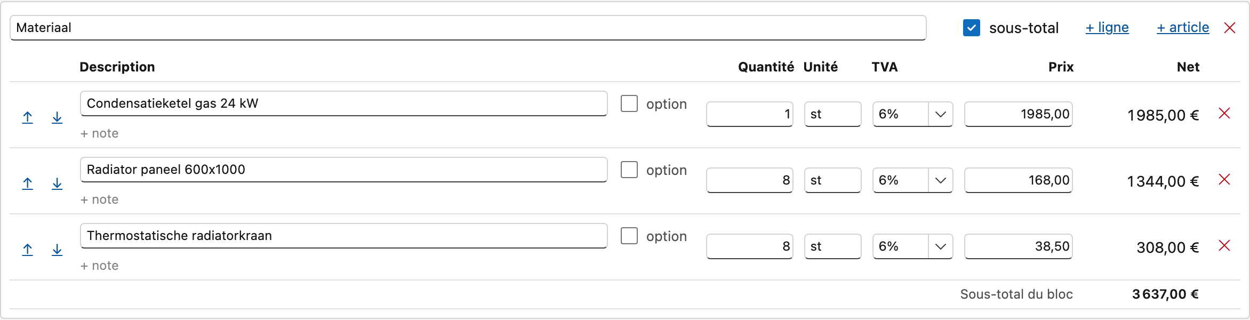Mark Condensatieketel gas as option
1250x320 pixels.
pos(629,103)
